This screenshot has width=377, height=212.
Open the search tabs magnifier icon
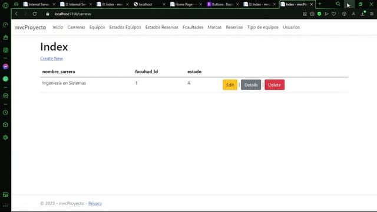[x=338, y=4]
